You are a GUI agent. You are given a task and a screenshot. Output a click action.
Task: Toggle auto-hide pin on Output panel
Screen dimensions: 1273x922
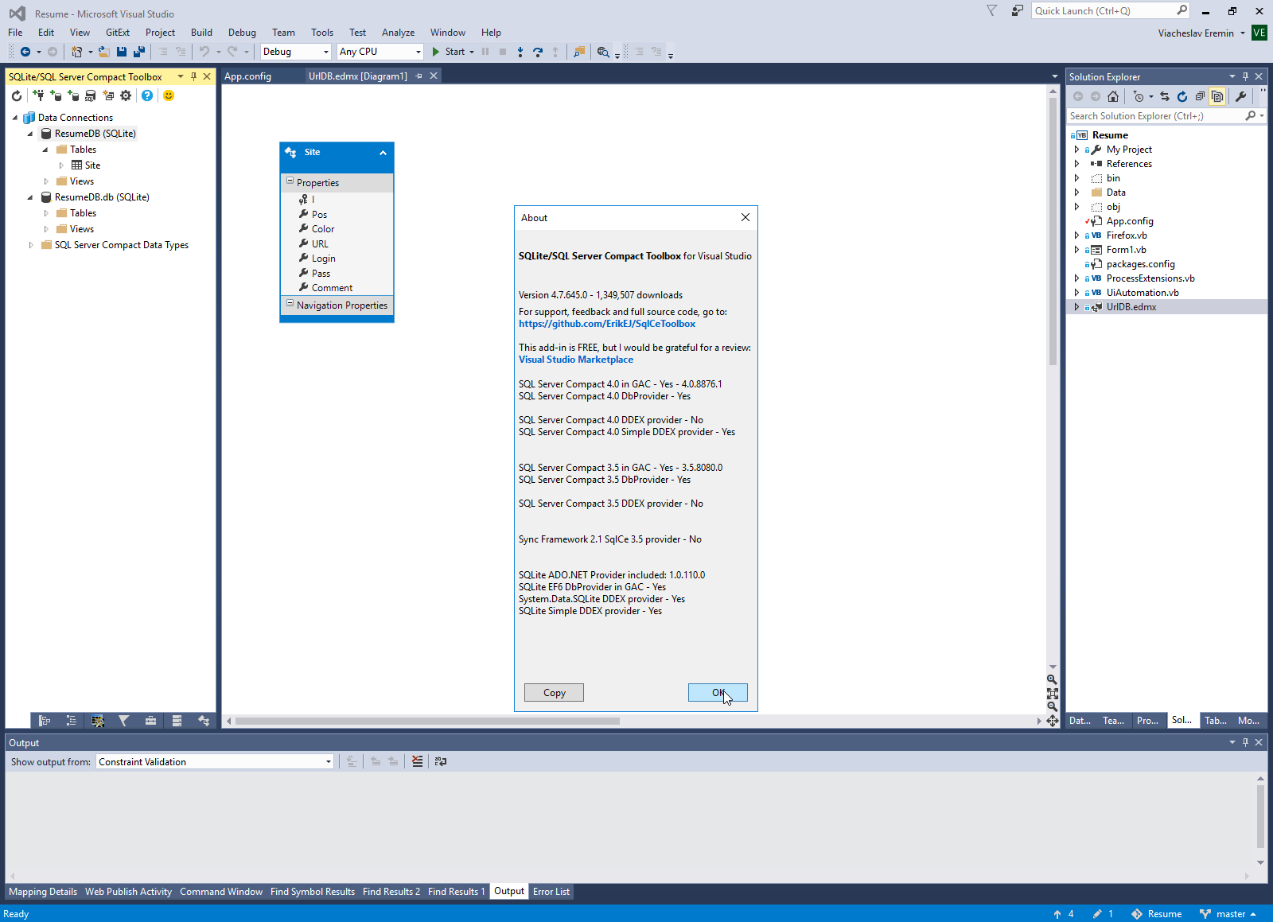point(1245,742)
